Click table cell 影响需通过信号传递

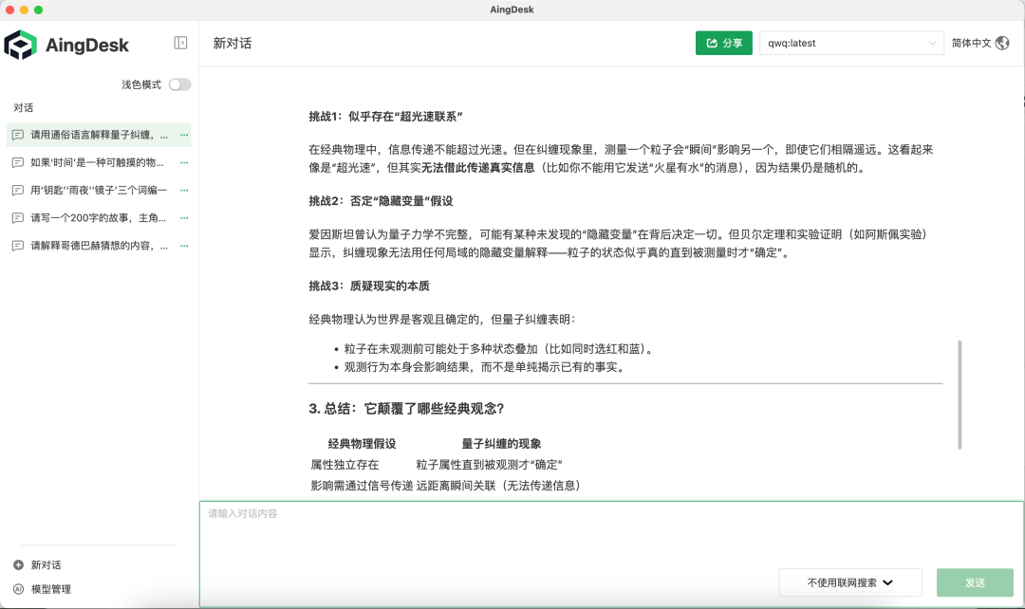point(362,486)
